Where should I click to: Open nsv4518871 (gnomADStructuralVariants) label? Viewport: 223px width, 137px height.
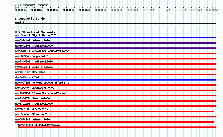click(x=43, y=51)
